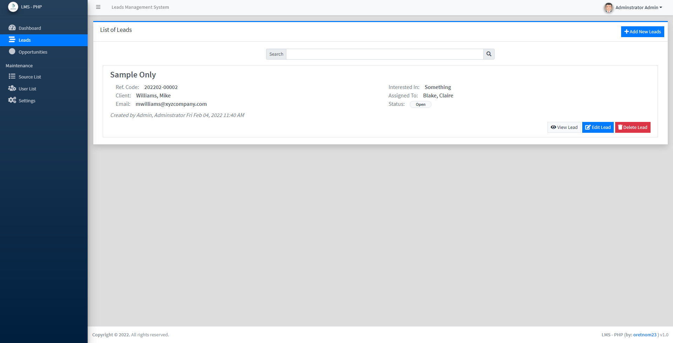673x343 pixels.
Task: Click the Interested In value Something
Action: point(438,87)
